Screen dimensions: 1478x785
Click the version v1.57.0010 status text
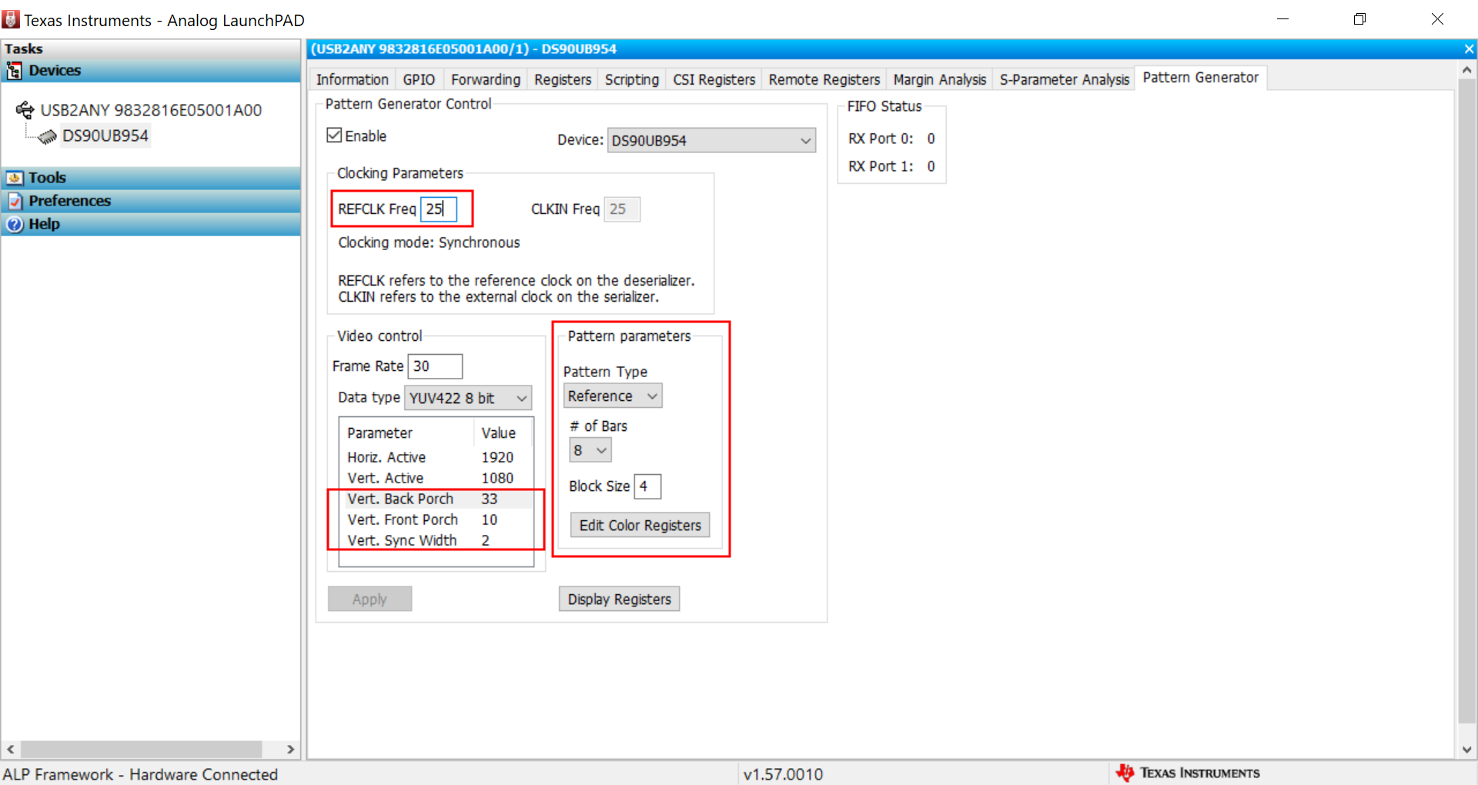coord(783,774)
